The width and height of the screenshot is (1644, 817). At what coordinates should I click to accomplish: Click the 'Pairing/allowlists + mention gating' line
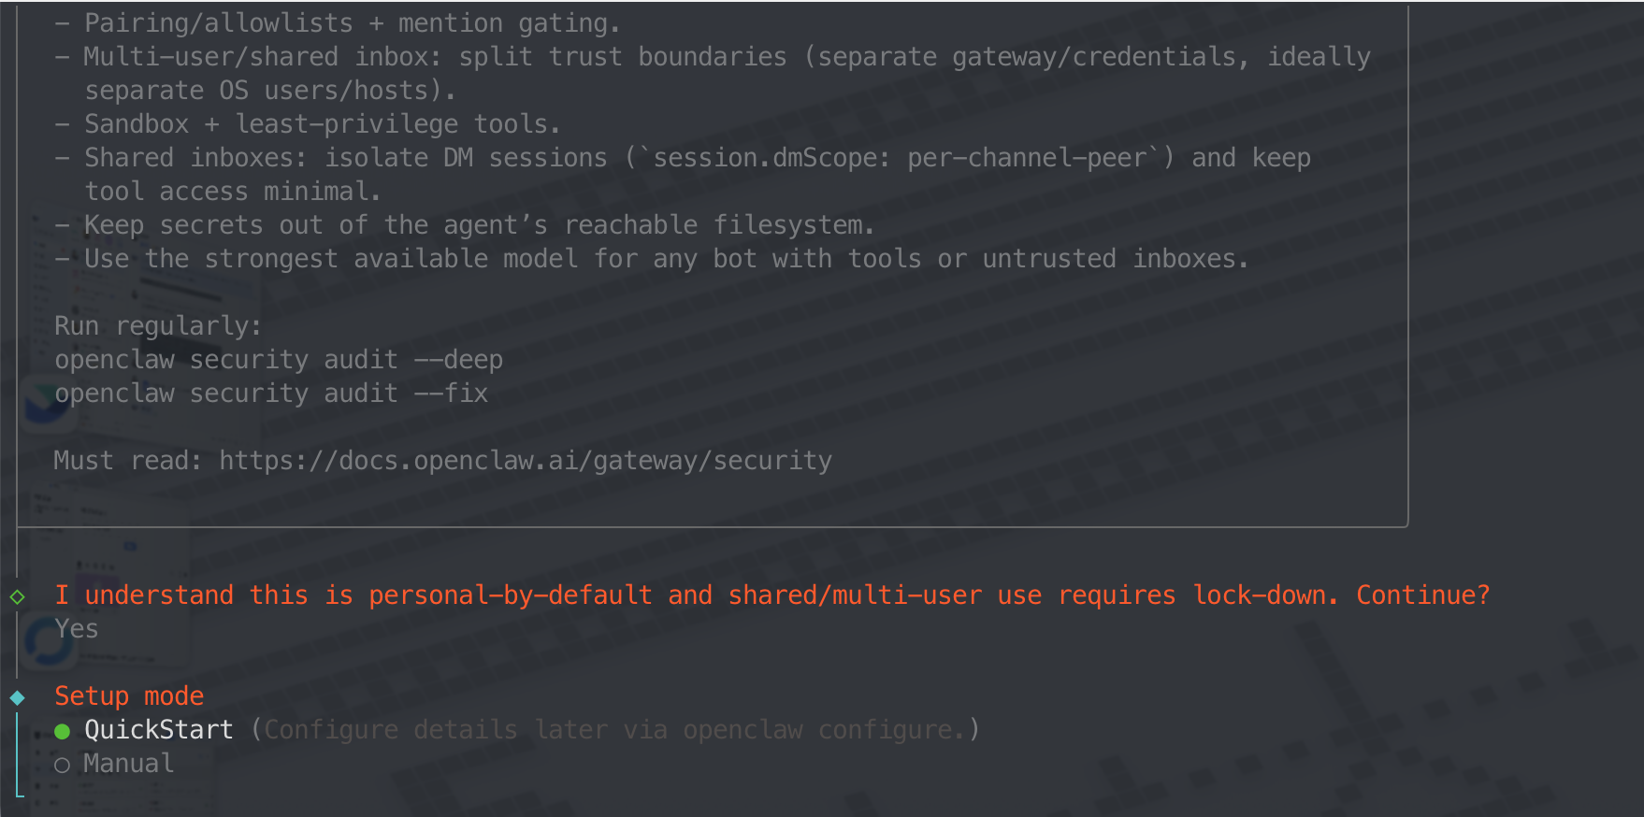point(352,23)
